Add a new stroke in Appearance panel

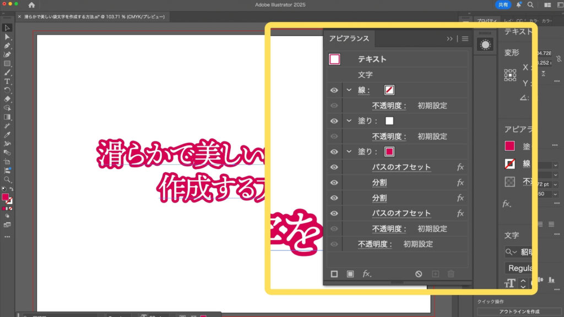(x=334, y=274)
